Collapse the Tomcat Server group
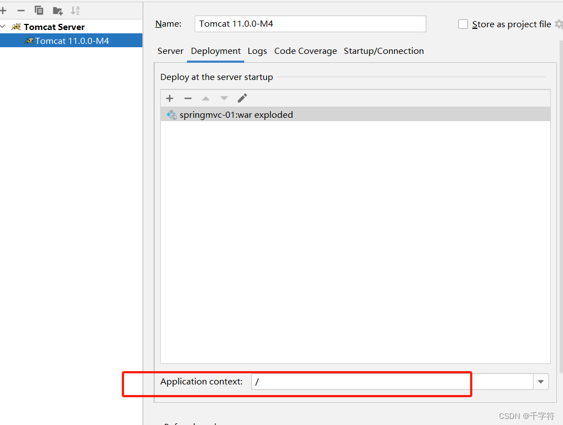 tap(4, 26)
